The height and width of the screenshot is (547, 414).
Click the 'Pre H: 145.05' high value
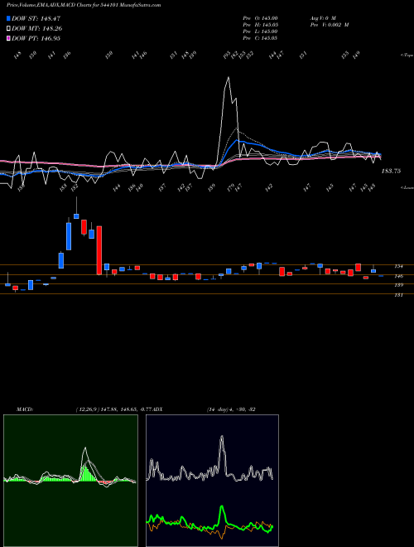coord(261,25)
